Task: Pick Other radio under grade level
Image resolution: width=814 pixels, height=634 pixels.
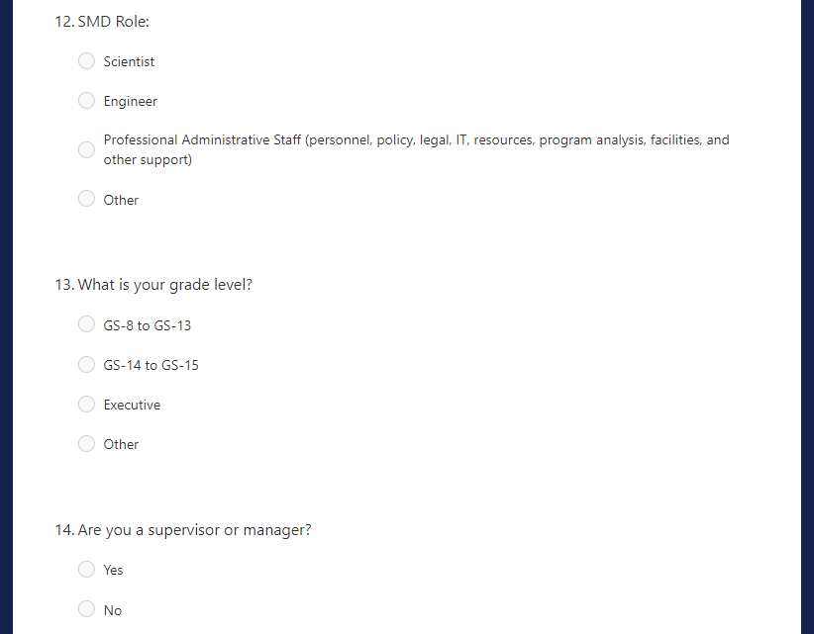Action: (87, 444)
